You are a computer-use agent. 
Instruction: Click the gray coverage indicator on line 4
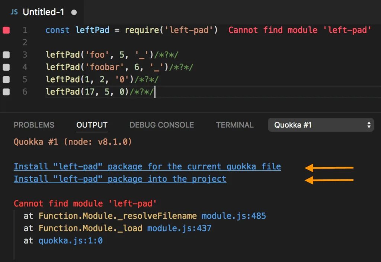pos(6,67)
